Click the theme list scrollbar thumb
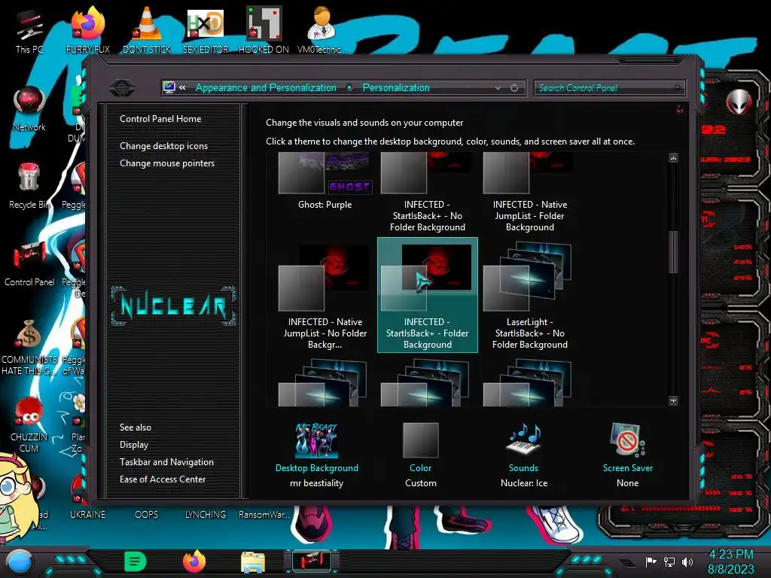Screen dimensions: 771x578 [674, 251]
